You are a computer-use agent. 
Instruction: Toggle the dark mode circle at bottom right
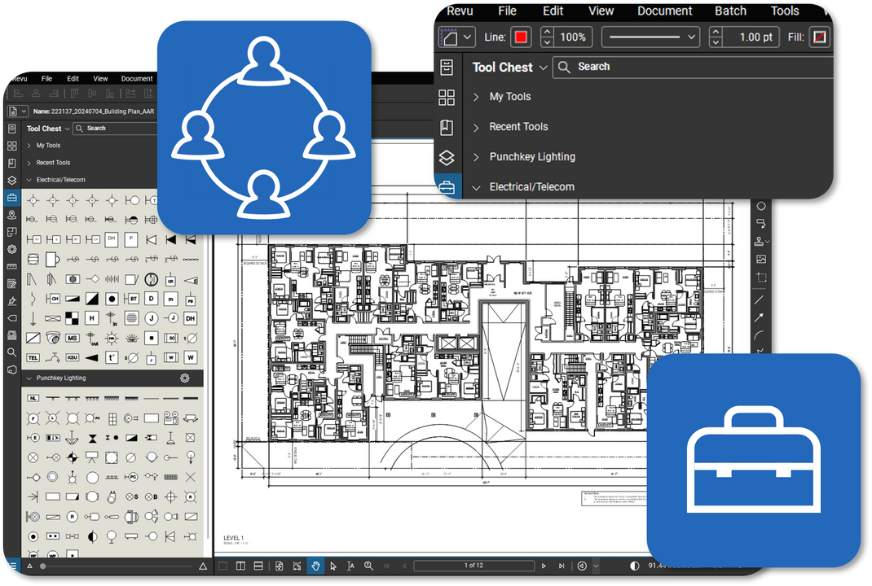click(x=634, y=566)
